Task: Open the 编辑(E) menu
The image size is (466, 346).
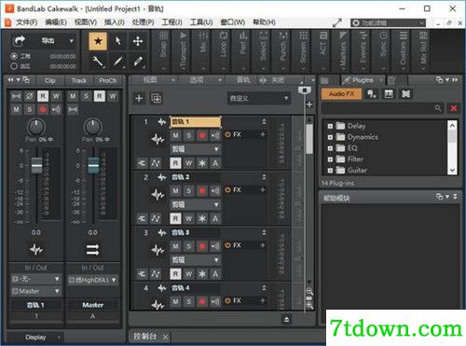Action: (x=56, y=22)
